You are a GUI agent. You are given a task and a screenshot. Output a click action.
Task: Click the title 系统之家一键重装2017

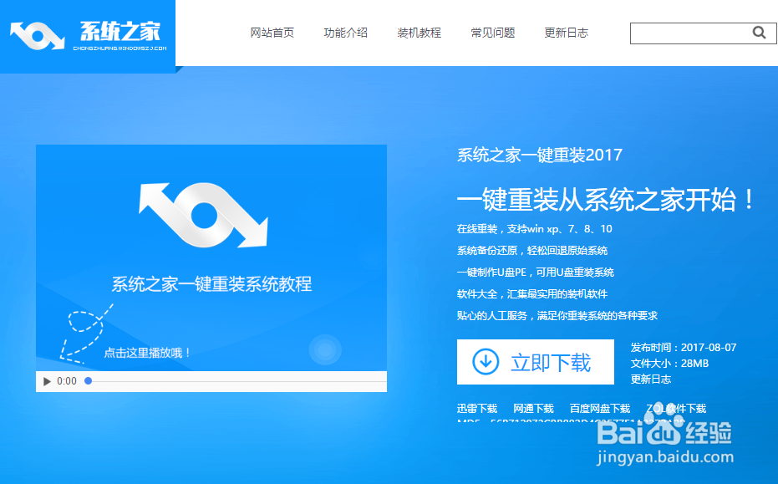(539, 155)
